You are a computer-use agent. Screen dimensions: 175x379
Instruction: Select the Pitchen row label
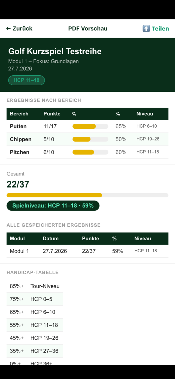click(19, 152)
